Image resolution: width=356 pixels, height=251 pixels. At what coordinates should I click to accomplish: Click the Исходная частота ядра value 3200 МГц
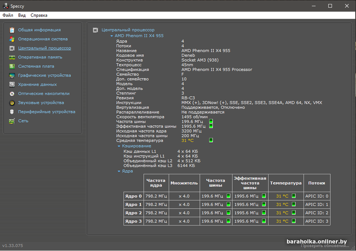click(191, 131)
